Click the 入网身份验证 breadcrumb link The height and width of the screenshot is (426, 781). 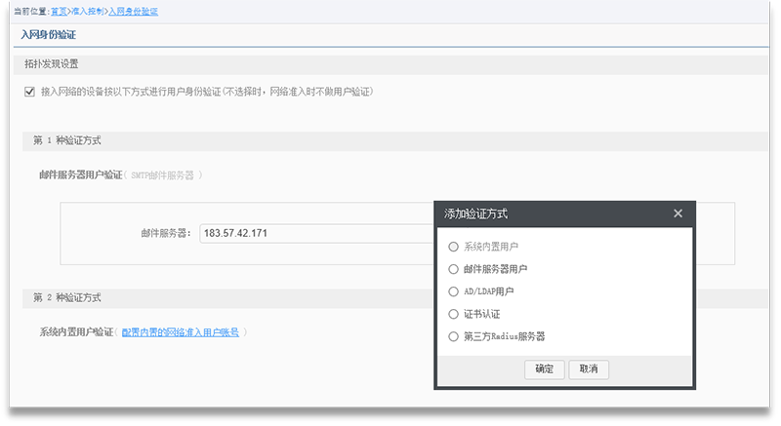(x=133, y=11)
